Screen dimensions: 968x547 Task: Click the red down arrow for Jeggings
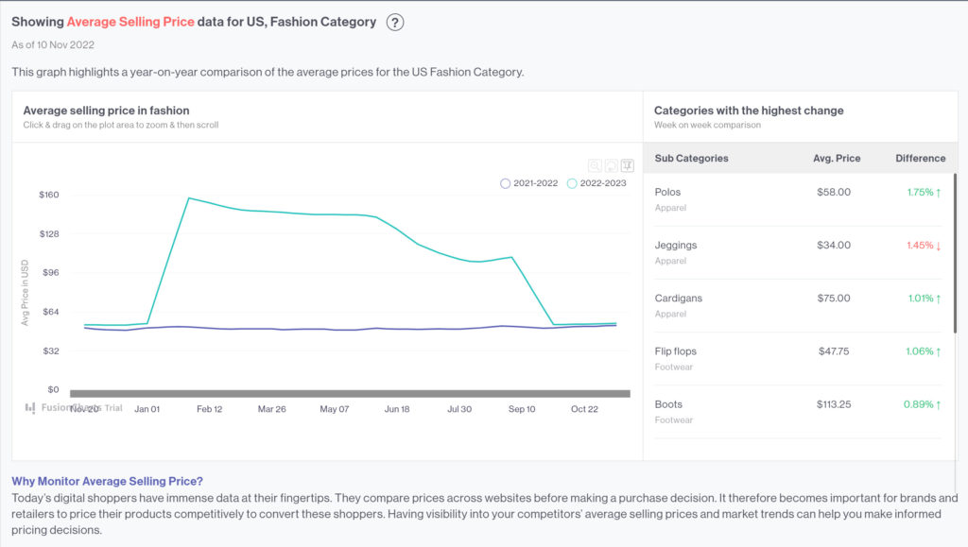click(x=939, y=246)
